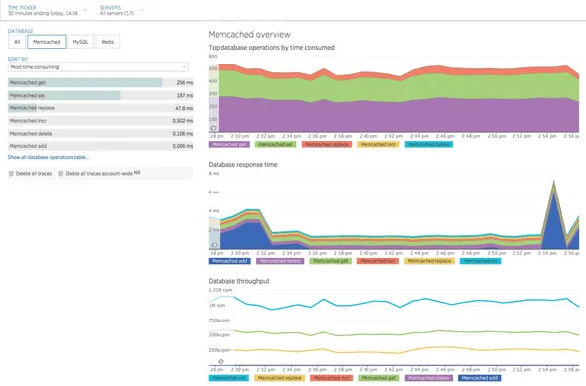Toggle Memcached add in throughput legend
586x386 pixels.
click(479, 378)
